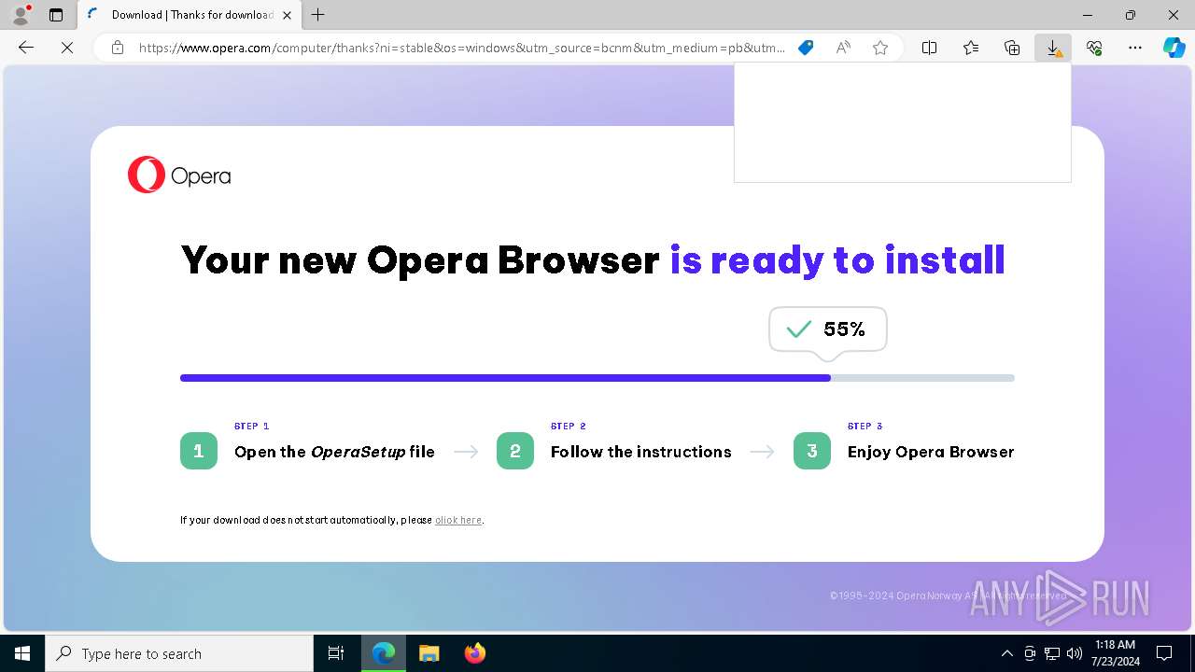Select the opera.com URL address bar
Image resolution: width=1195 pixels, height=672 pixels.
click(461, 48)
